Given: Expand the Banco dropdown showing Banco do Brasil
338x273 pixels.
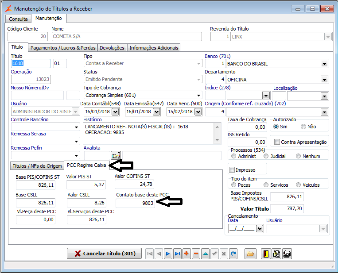Looking at the screenshot, I should [x=324, y=64].
